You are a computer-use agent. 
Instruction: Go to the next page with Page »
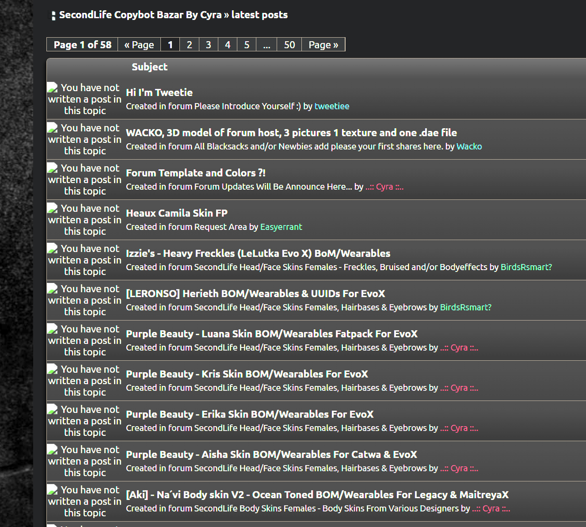click(x=323, y=44)
